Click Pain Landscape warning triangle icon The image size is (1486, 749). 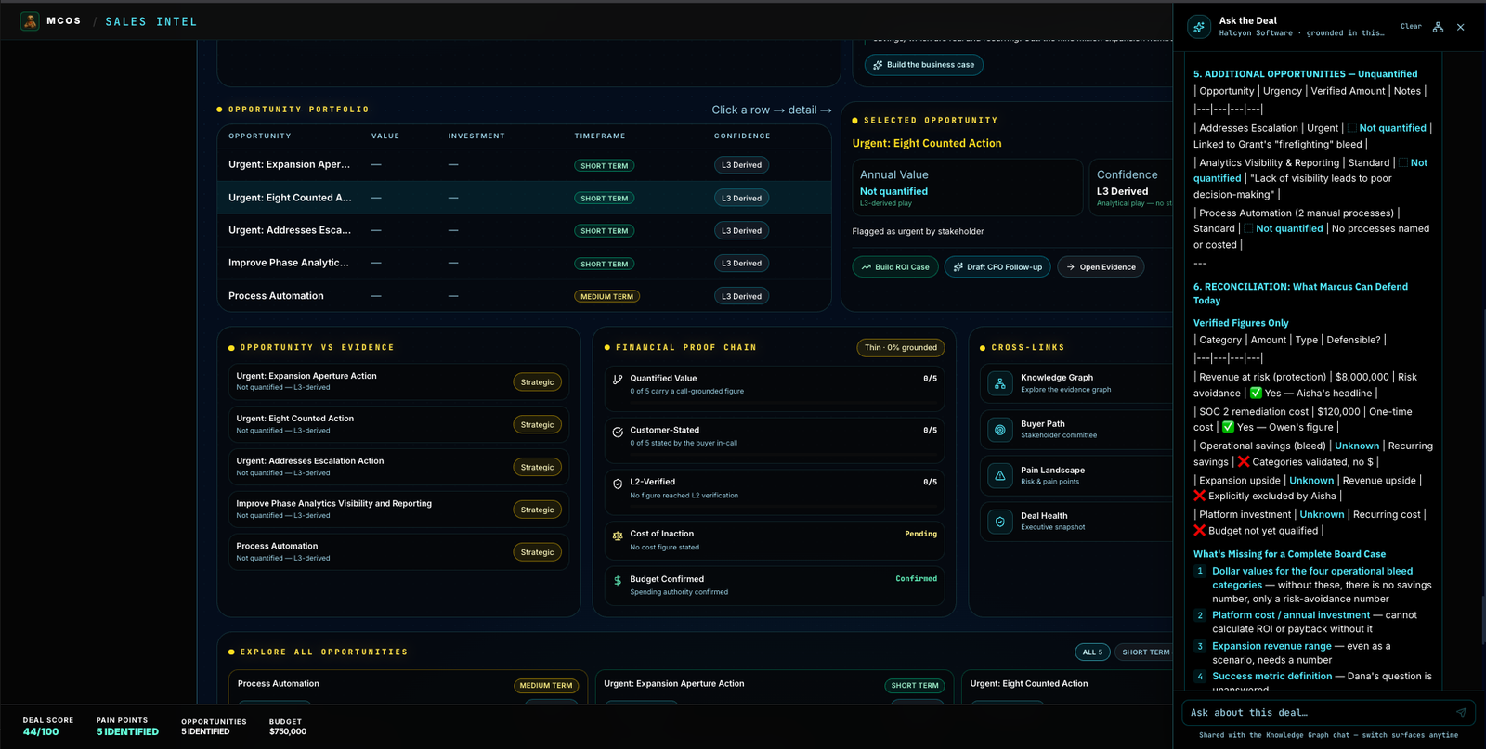pyautogui.click(x=1000, y=475)
